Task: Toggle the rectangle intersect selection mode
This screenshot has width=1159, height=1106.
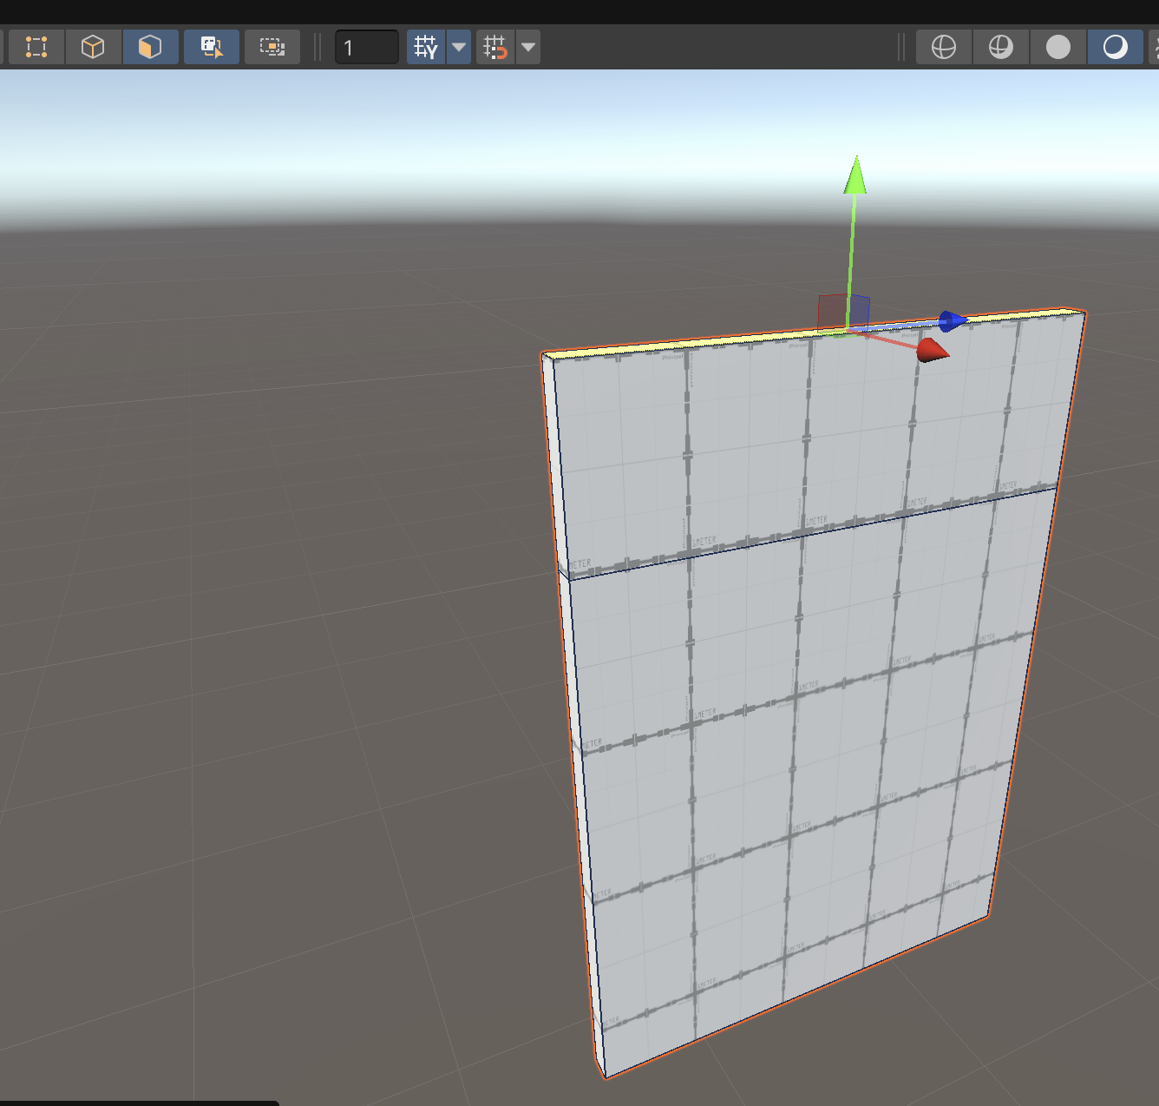Action: click(272, 47)
